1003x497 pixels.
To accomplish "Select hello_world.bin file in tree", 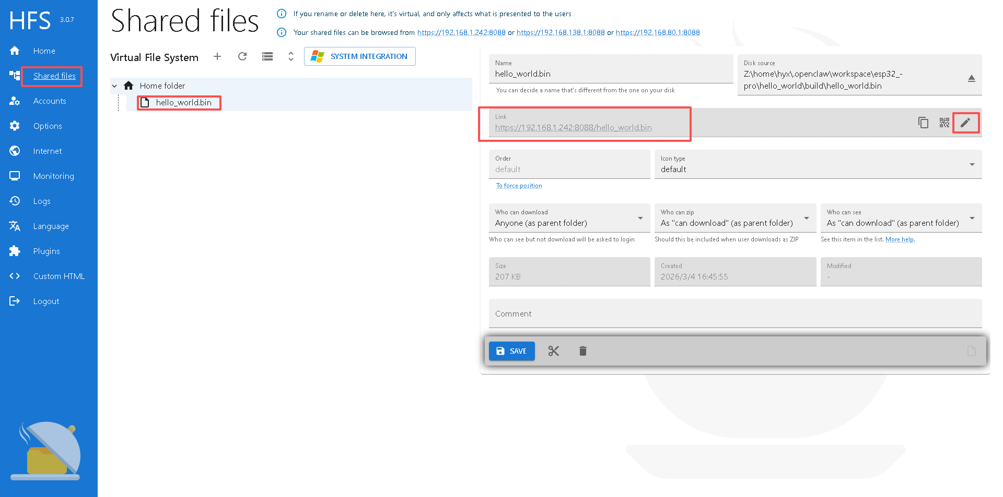I will pyautogui.click(x=183, y=102).
